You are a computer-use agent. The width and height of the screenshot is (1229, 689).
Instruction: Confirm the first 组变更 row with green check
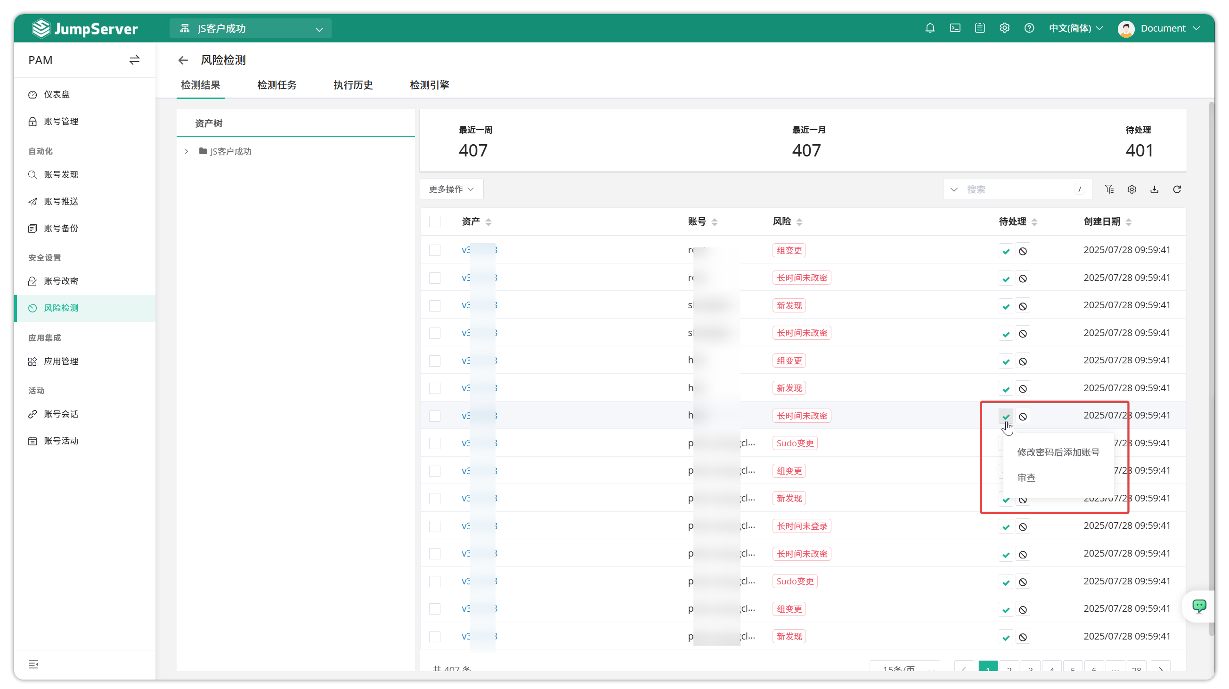pos(1006,251)
